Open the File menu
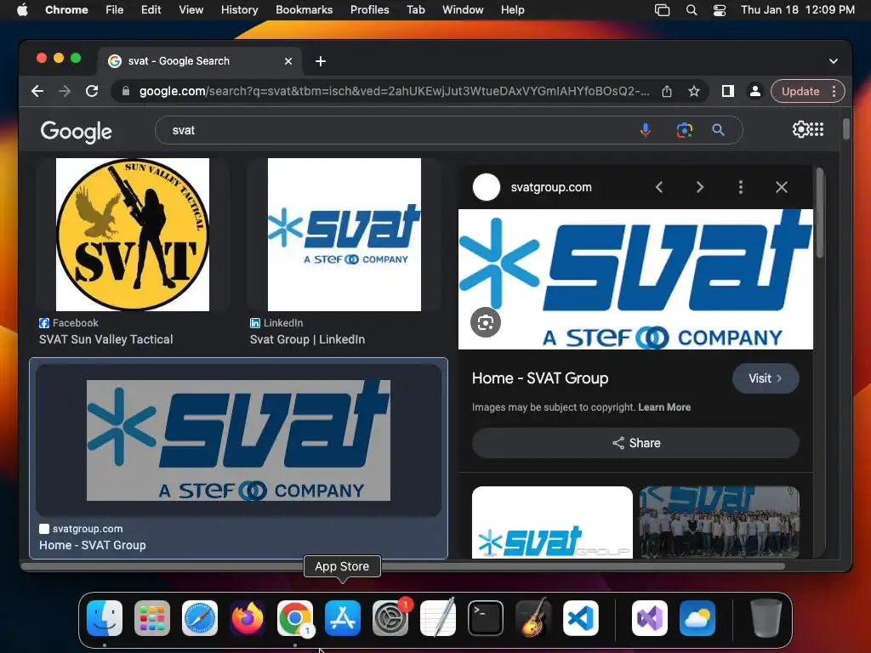 (x=115, y=9)
